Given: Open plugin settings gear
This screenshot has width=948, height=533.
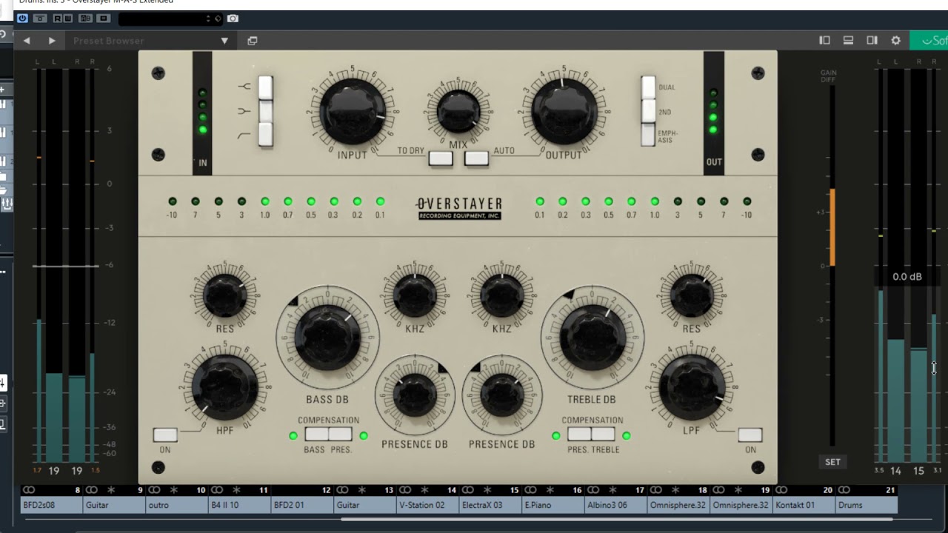Looking at the screenshot, I should pos(895,41).
